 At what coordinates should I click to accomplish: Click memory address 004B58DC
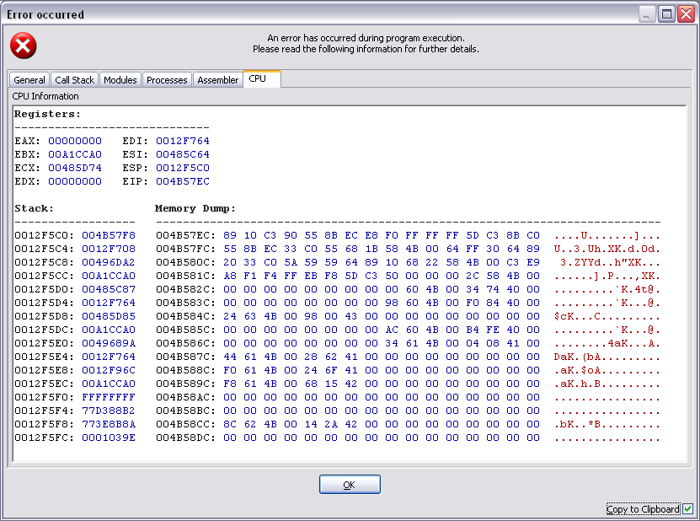pos(185,438)
